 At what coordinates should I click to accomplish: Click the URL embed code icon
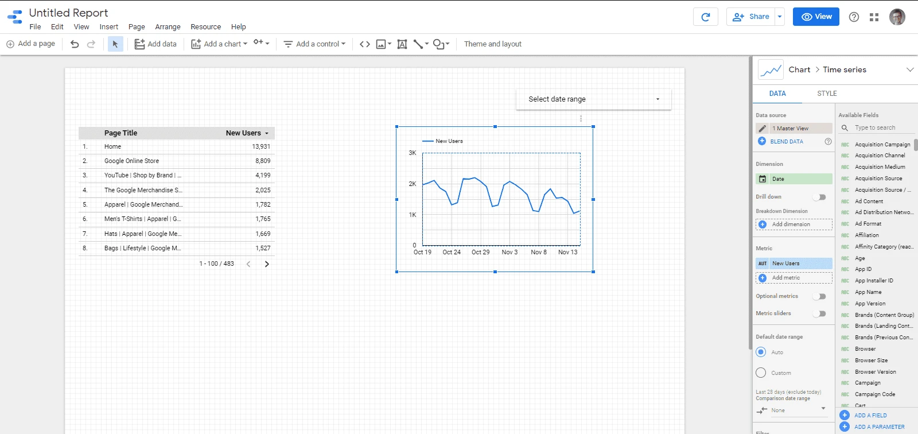[x=364, y=44]
